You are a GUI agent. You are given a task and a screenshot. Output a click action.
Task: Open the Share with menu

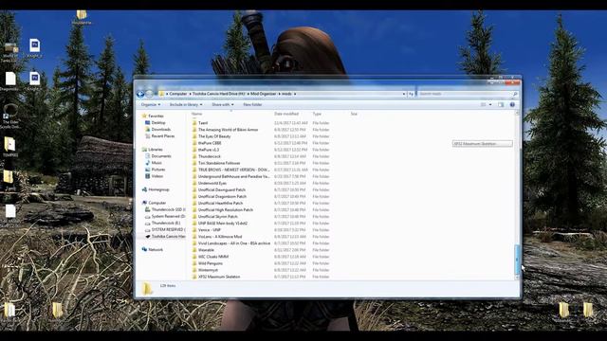click(223, 105)
